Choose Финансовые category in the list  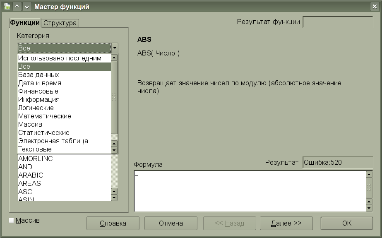38,91
